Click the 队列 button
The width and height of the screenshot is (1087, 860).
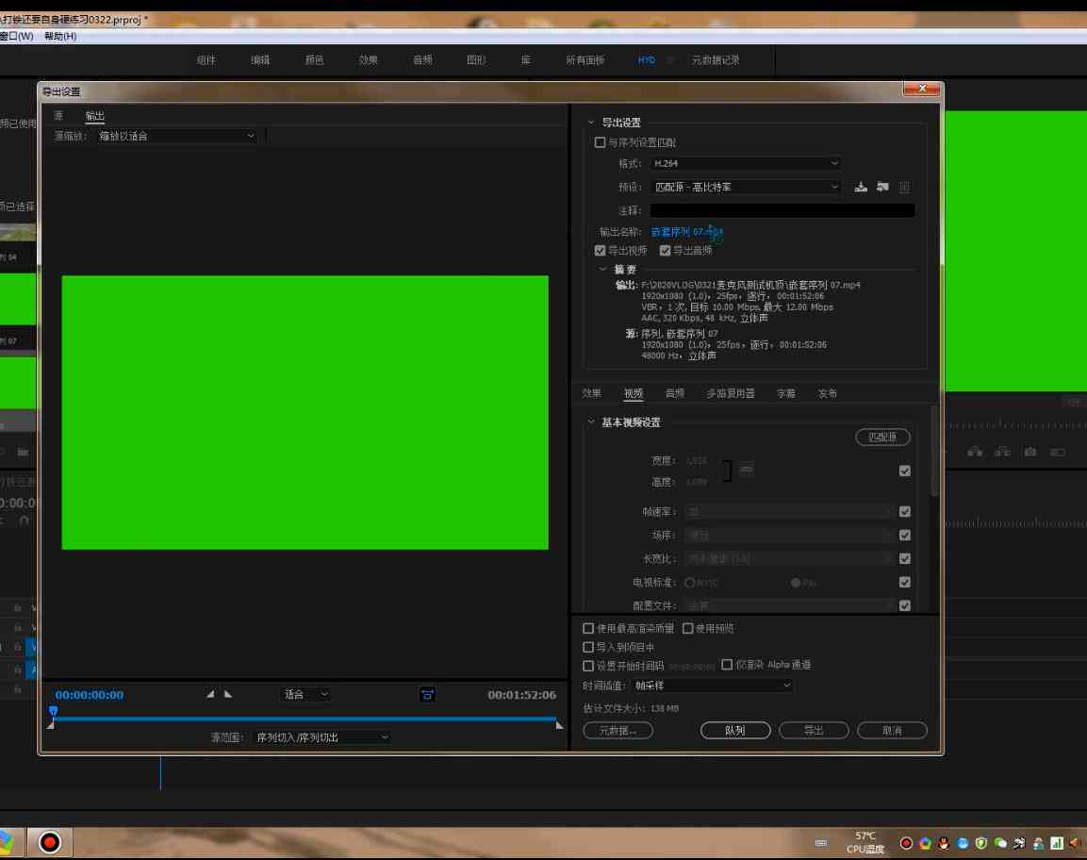[734, 730]
